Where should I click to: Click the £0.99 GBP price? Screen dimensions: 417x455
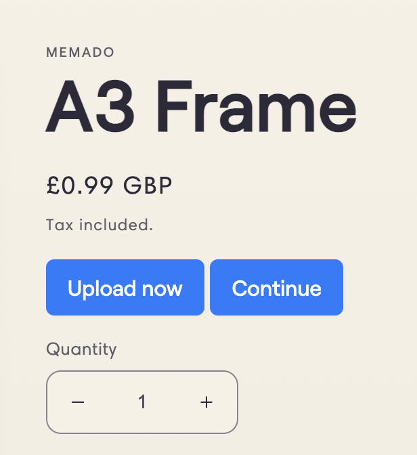[x=110, y=185]
